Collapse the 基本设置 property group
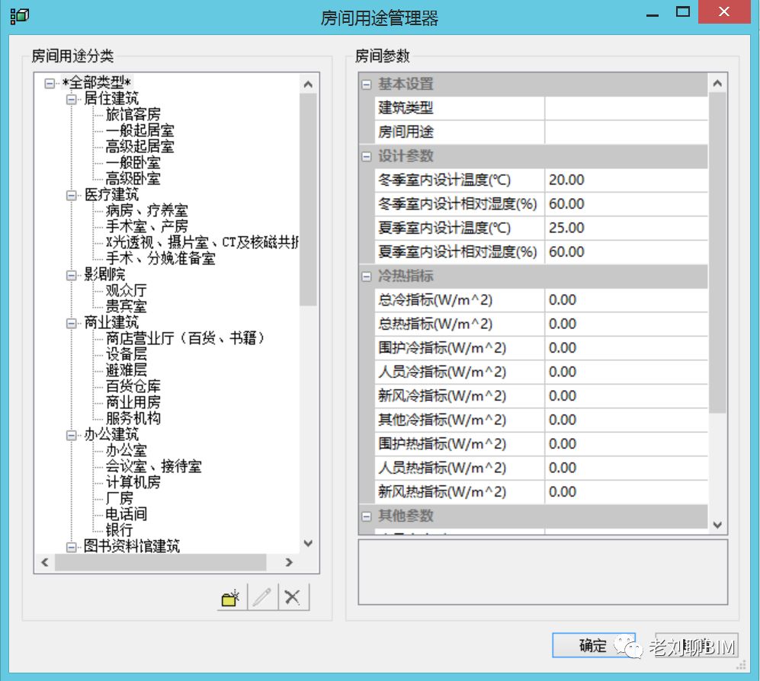Screen dimensions: 760x681 367,85
